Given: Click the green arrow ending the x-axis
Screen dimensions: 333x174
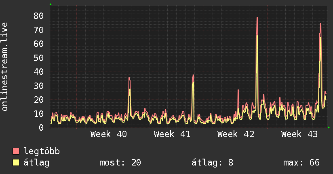Looking at the screenshot, I should [x=329, y=127].
